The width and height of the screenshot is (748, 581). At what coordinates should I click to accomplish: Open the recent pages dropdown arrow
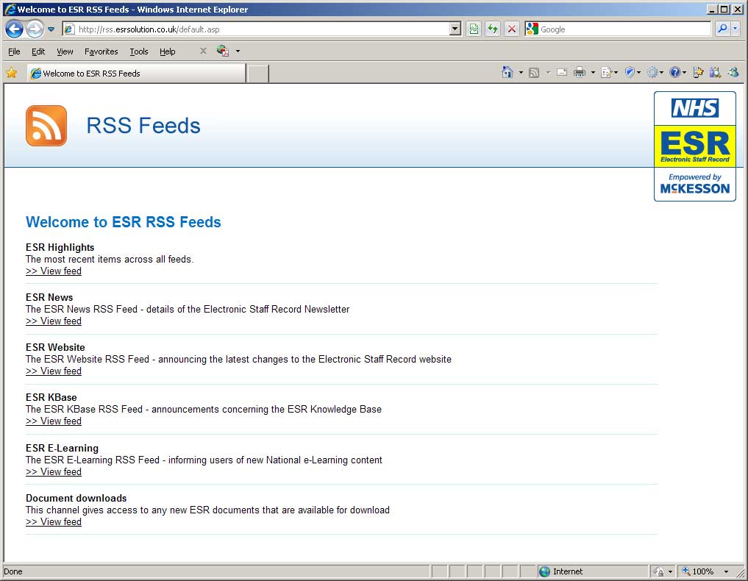[51, 29]
